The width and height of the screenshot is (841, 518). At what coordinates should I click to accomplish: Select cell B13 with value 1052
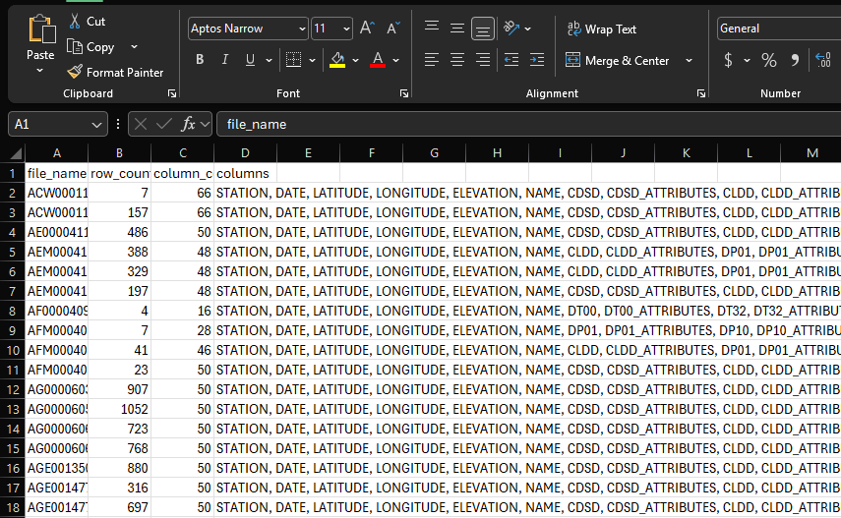120,409
